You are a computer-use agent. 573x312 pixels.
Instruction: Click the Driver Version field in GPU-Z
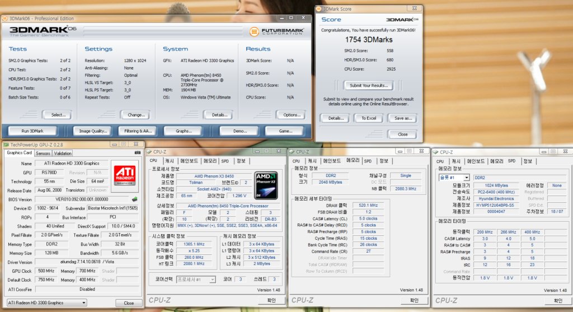point(87,262)
